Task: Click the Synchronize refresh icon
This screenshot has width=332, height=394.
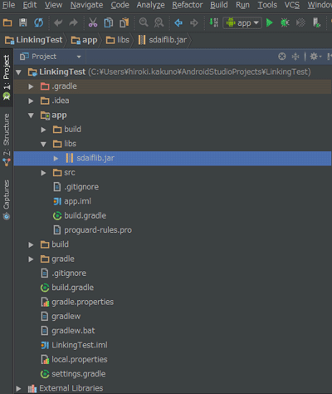Action: (38, 22)
